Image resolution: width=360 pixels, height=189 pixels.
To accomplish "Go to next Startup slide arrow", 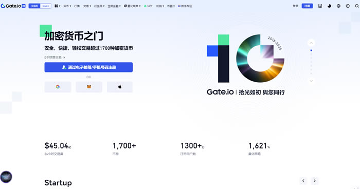I will click(x=315, y=181).
